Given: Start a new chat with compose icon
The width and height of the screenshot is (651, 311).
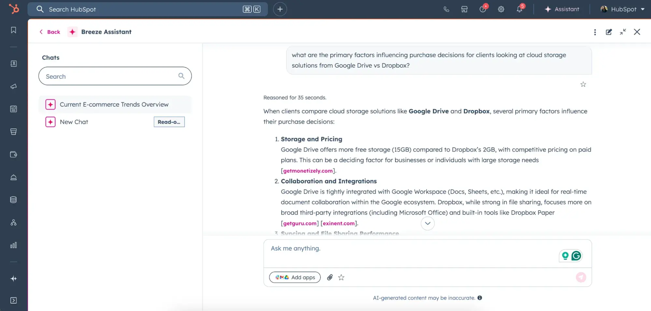Looking at the screenshot, I should 609,32.
